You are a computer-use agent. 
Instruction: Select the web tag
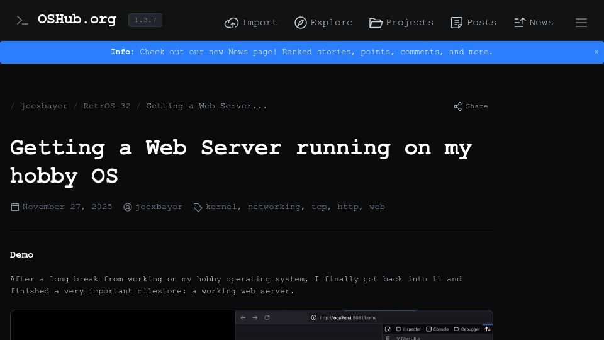(x=377, y=207)
